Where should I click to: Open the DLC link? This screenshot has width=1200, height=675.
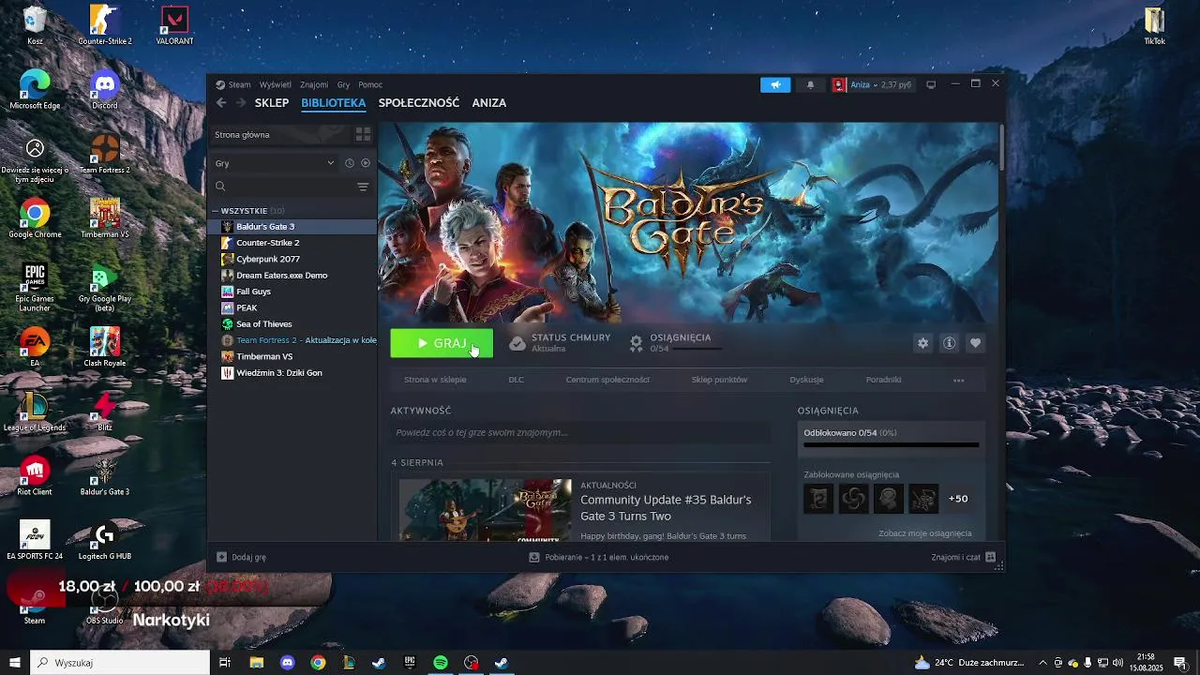[516, 380]
